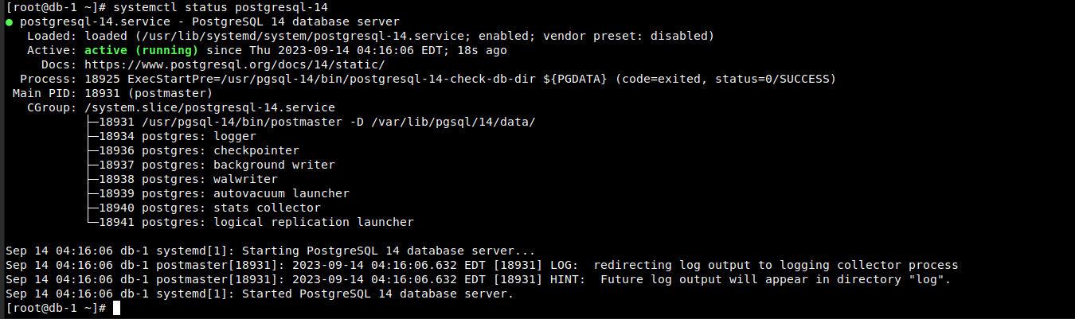This screenshot has width=1075, height=319.
Task: Select the 18941 logical replication launcher line
Action: click(256, 222)
